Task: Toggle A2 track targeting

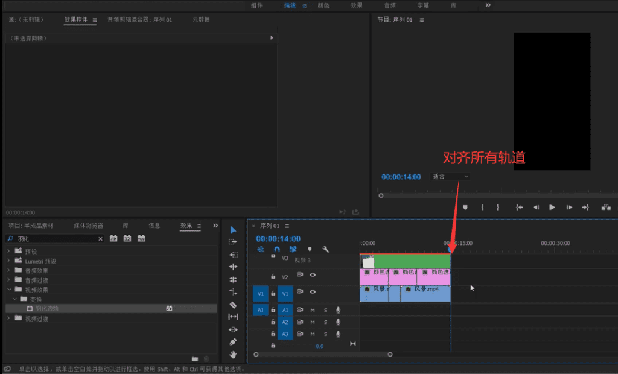Action: click(x=285, y=322)
